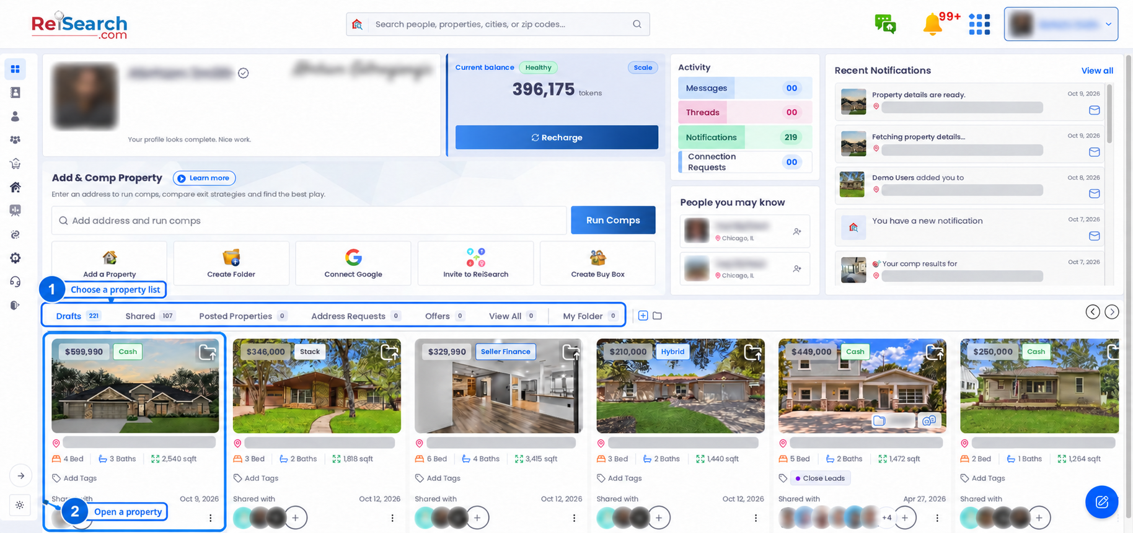Click the Run Comps button
Viewport: 1133px width, 533px height.
tap(613, 220)
